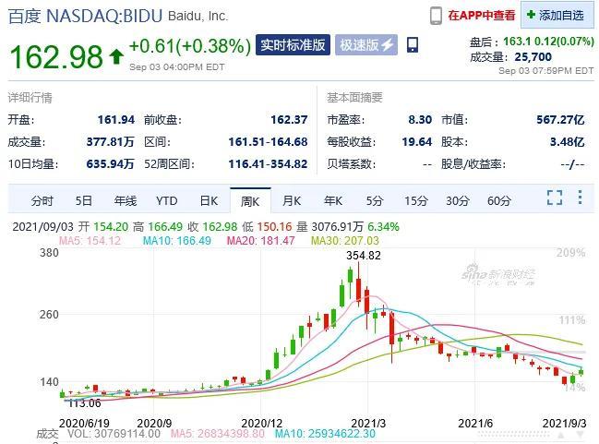The height and width of the screenshot is (444, 599).
Task: Switch to the 月K monthly chart
Action: (292, 200)
